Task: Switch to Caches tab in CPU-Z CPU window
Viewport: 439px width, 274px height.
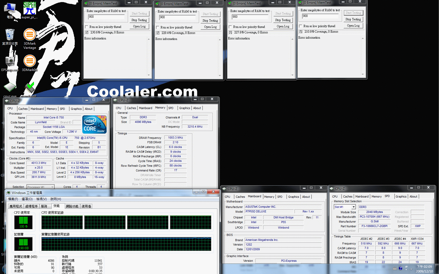Action: click(x=23, y=109)
